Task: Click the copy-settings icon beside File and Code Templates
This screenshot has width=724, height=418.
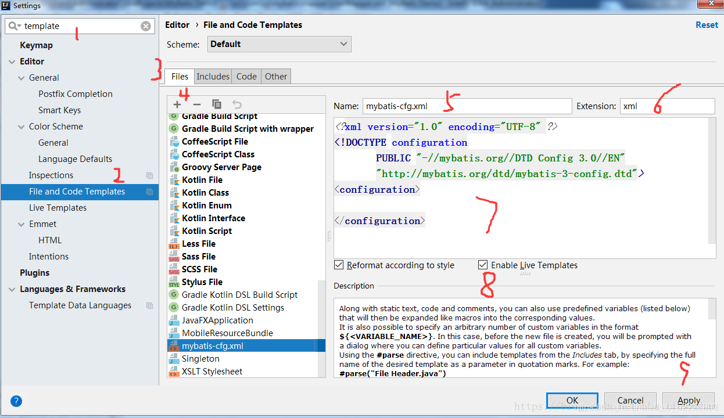Action: [x=149, y=192]
